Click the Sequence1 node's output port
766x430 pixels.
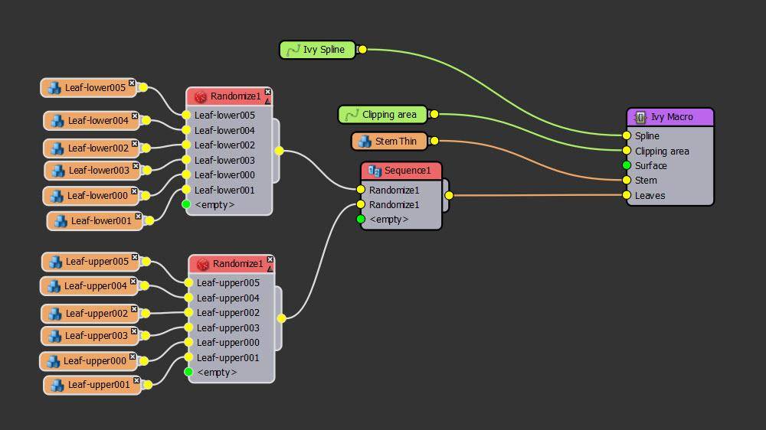(x=449, y=196)
